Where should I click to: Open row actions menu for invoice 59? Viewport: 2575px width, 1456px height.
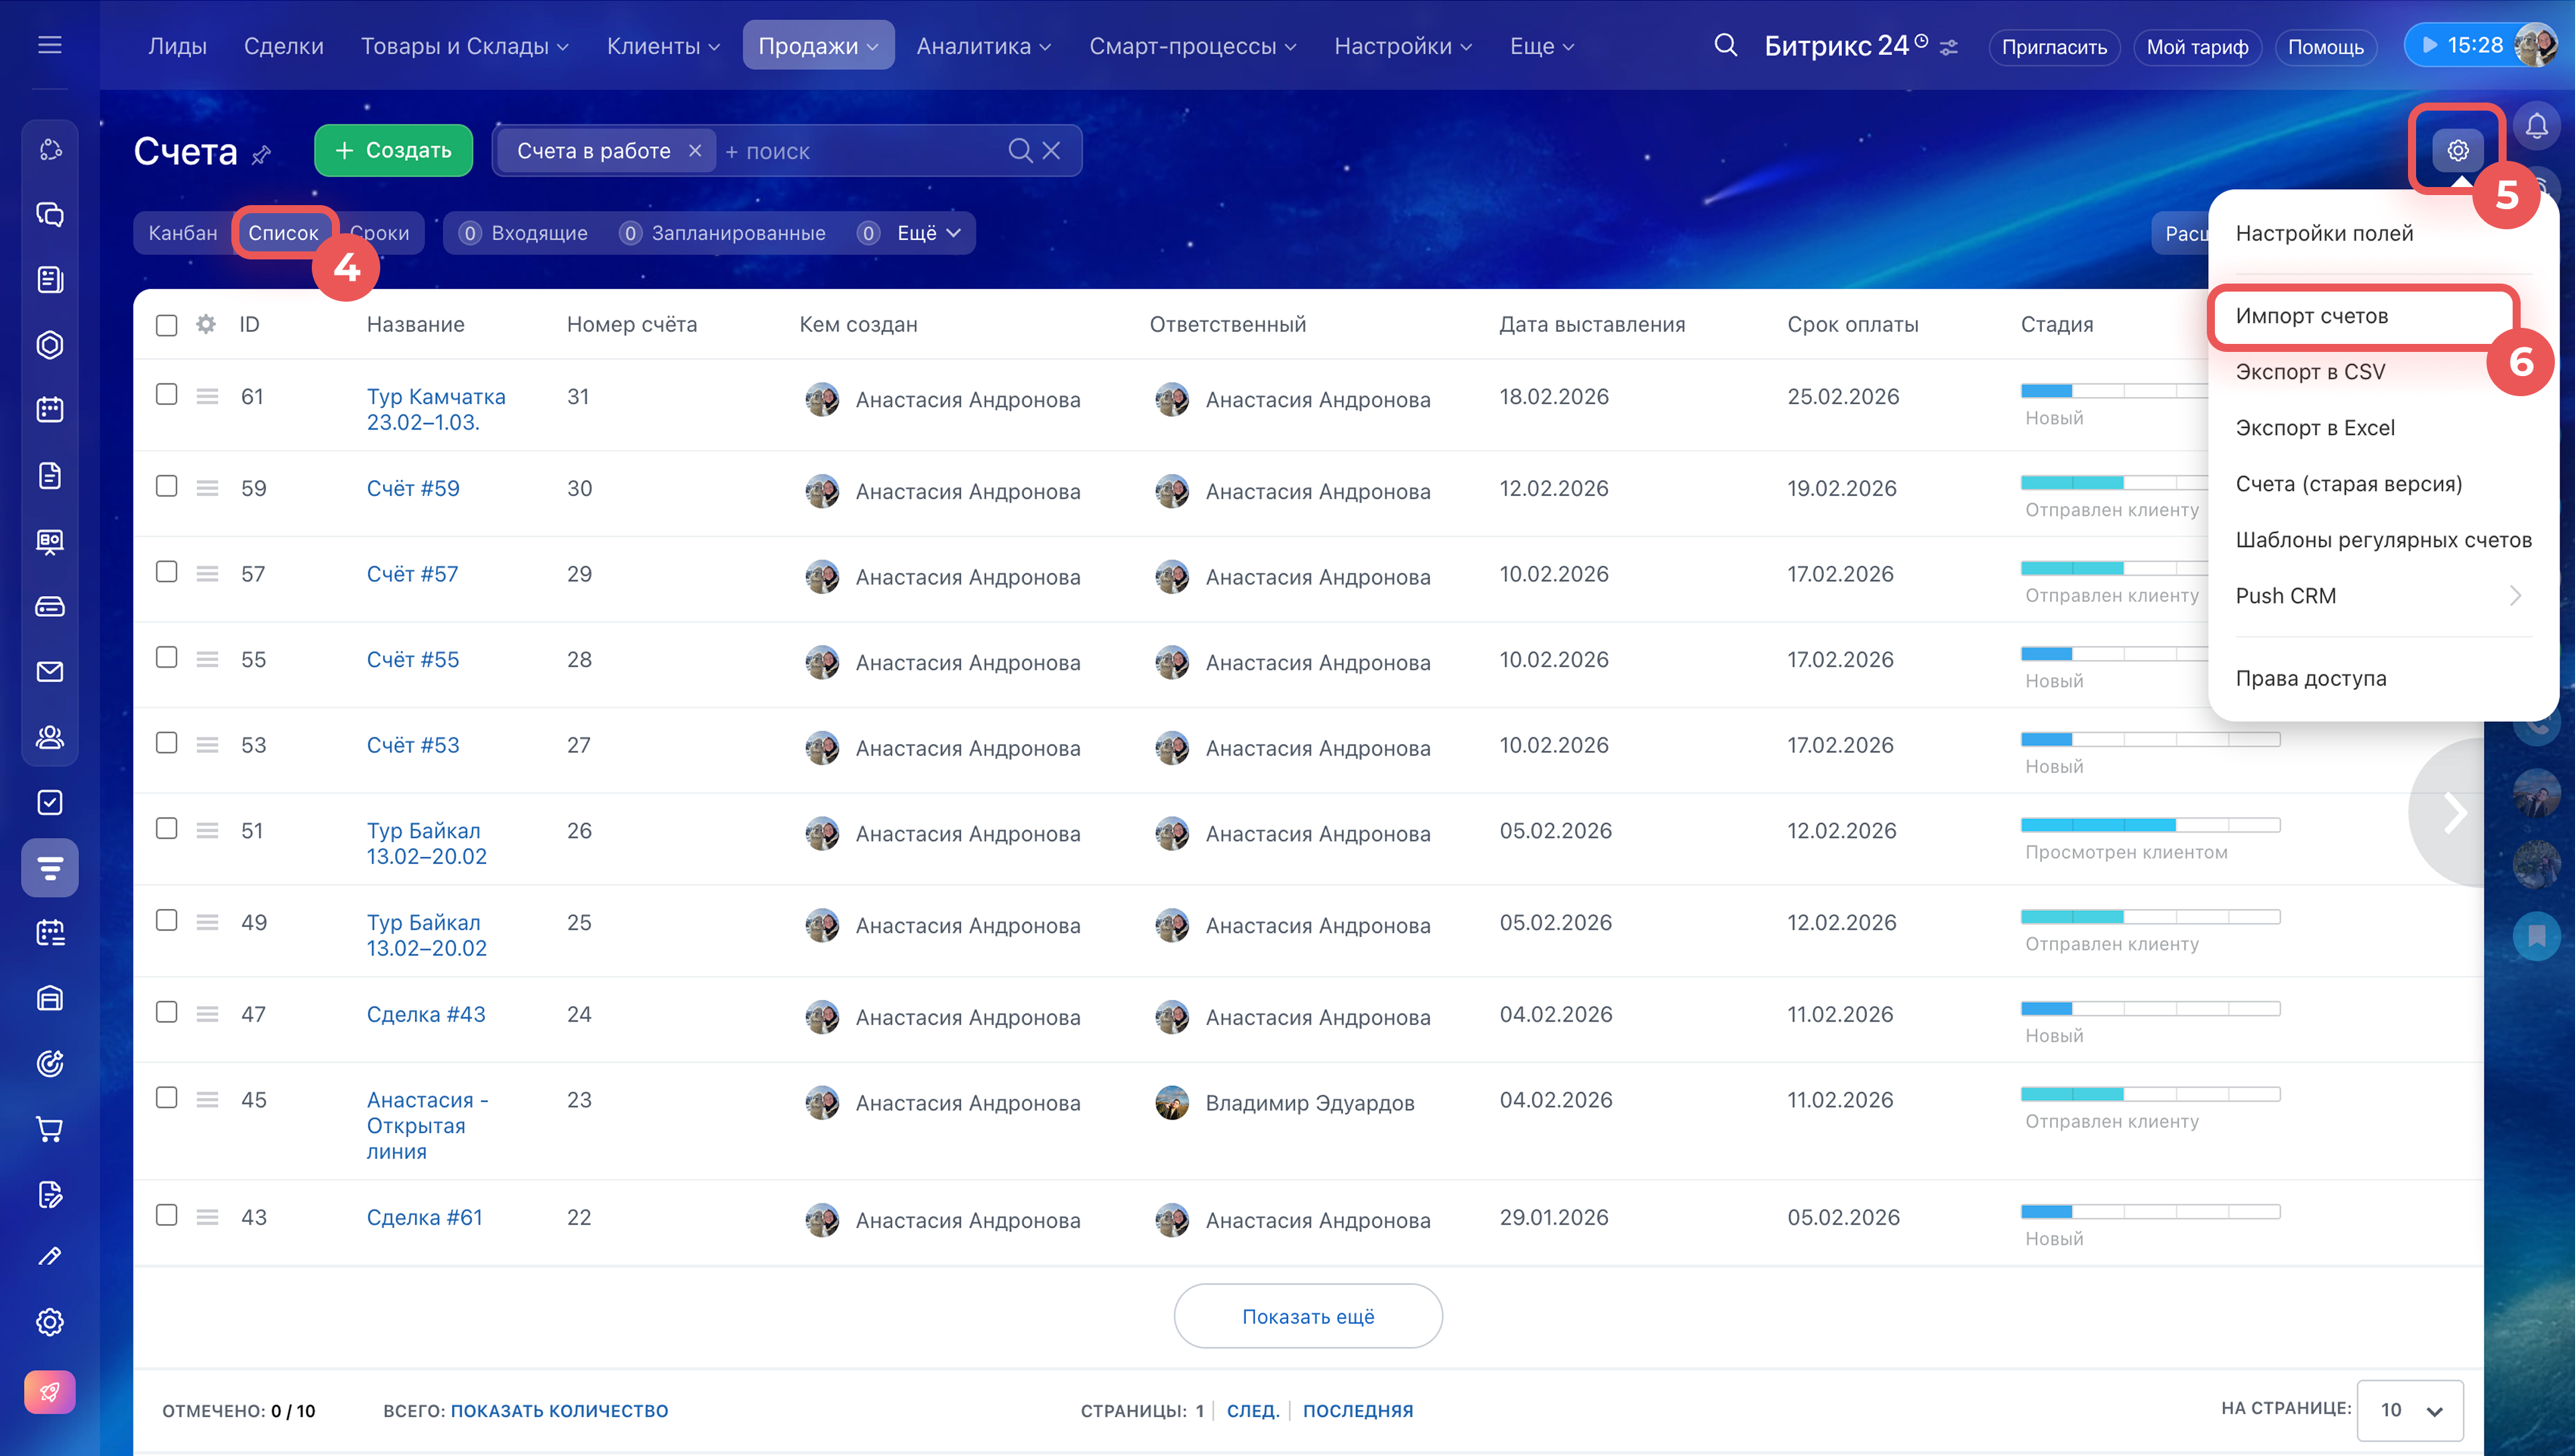coord(207,488)
